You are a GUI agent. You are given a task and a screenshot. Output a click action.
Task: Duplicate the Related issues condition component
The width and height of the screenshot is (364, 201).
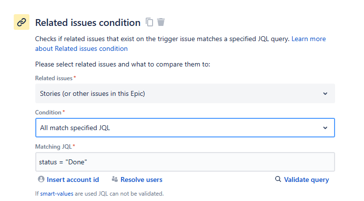click(x=150, y=22)
